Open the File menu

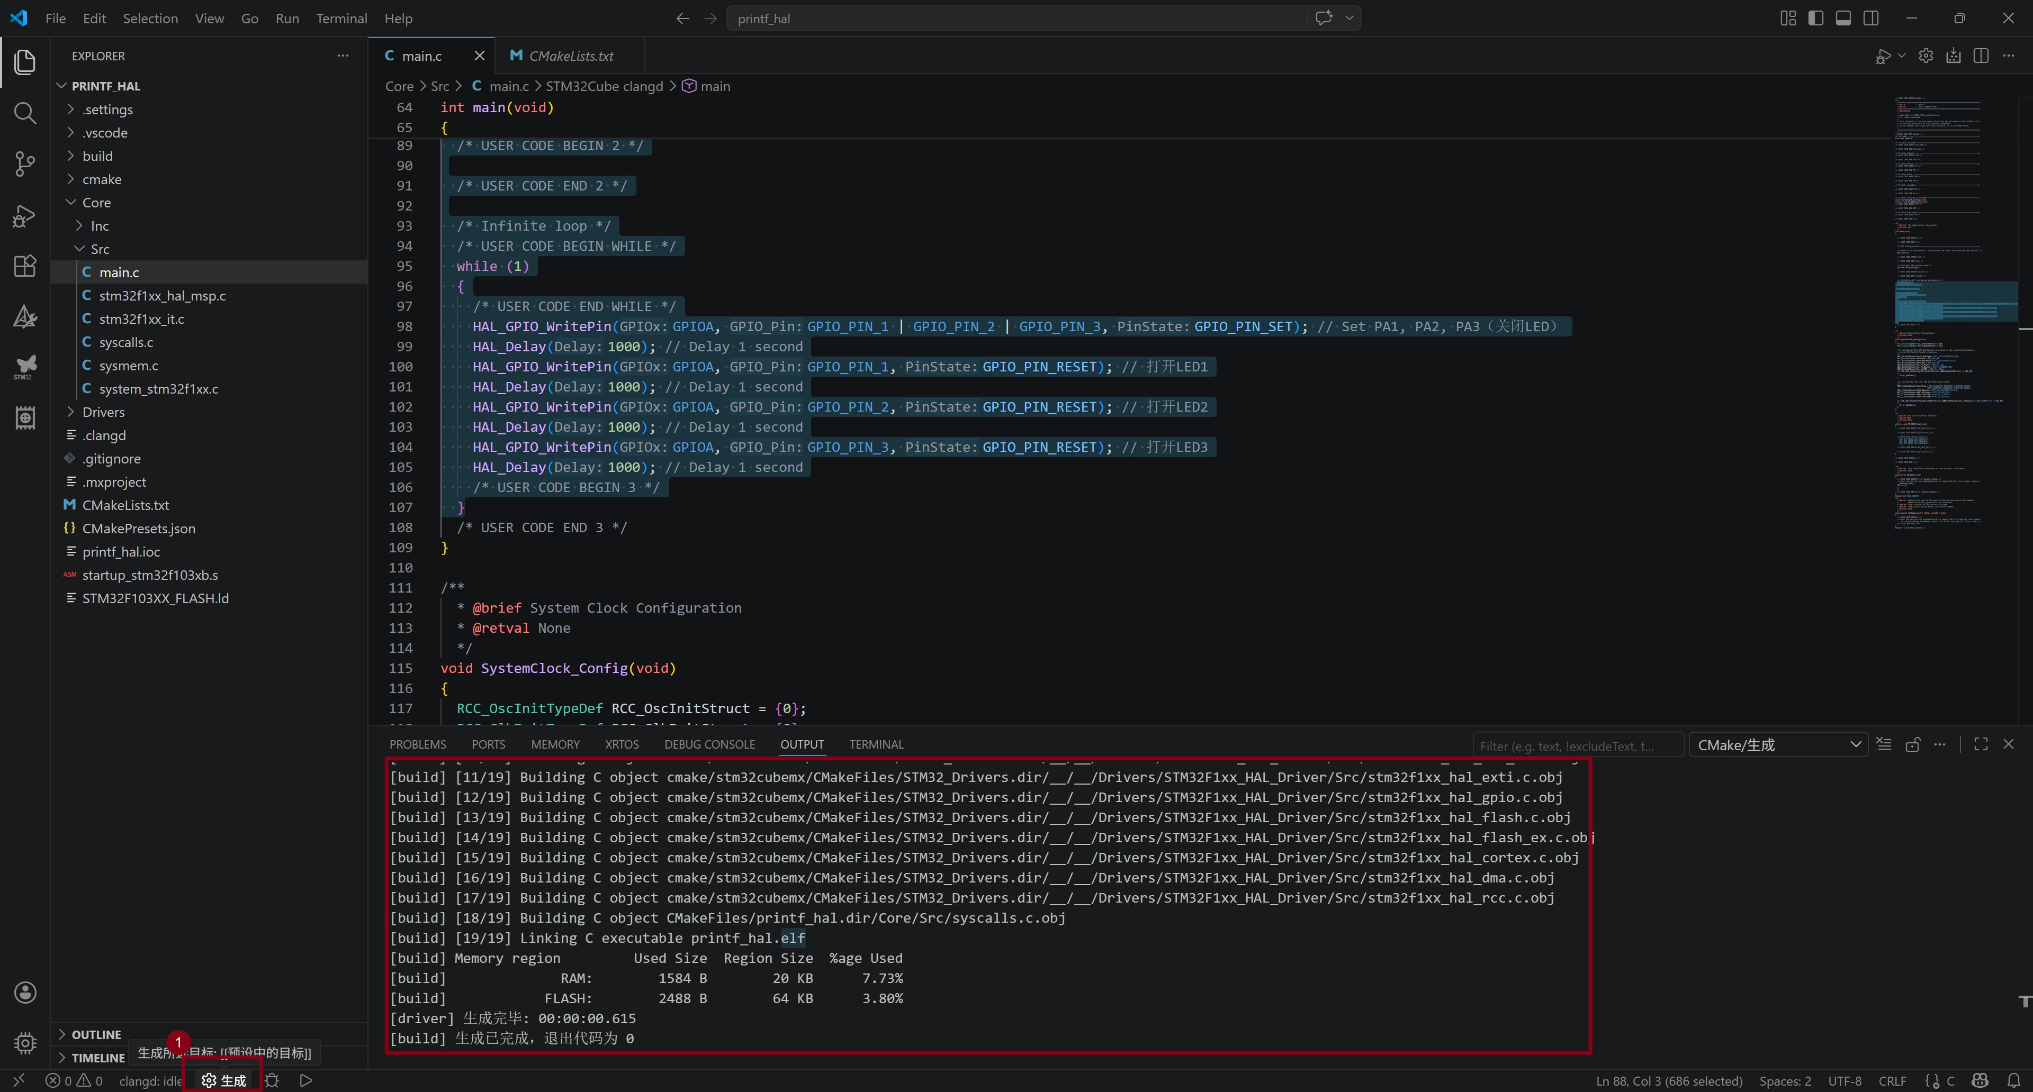pyautogui.click(x=55, y=18)
